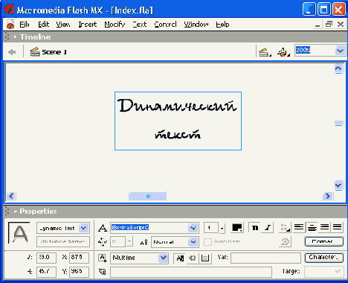This screenshot has height=283, width=348.
Task: Click the Format button
Action: (x=324, y=241)
